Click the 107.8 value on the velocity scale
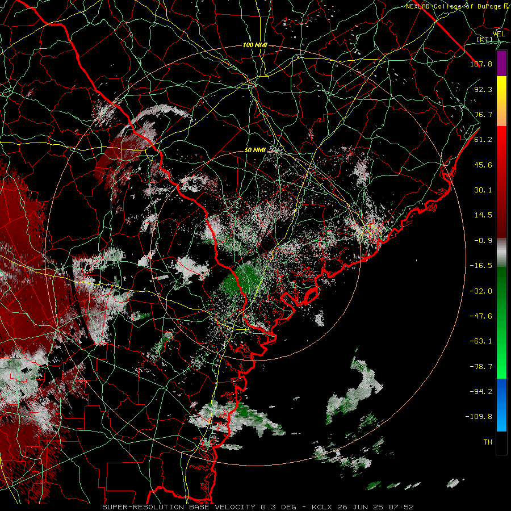Viewport: 511px width, 511px height. 481,64
